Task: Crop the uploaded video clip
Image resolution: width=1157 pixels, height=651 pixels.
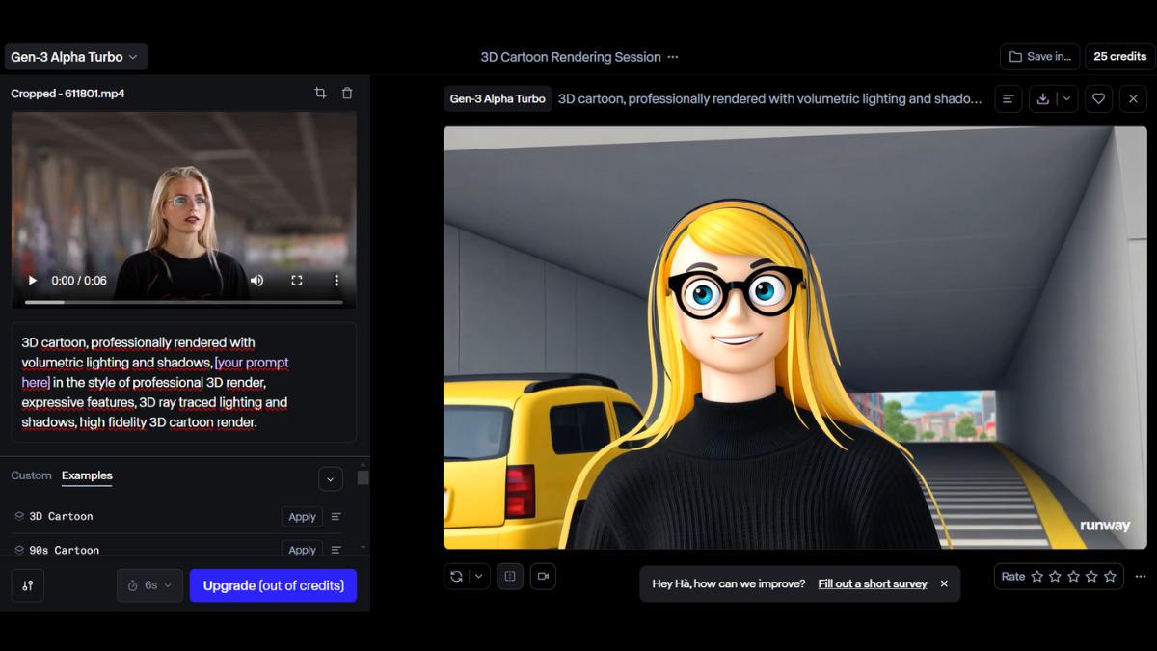Action: point(320,94)
